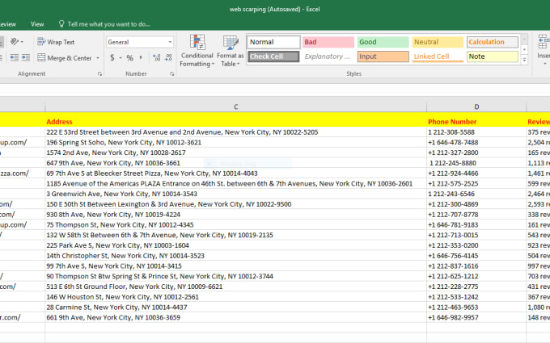Select phone number +1 646-478-7488
Screen dimensions: 550x343
coord(476,143)
